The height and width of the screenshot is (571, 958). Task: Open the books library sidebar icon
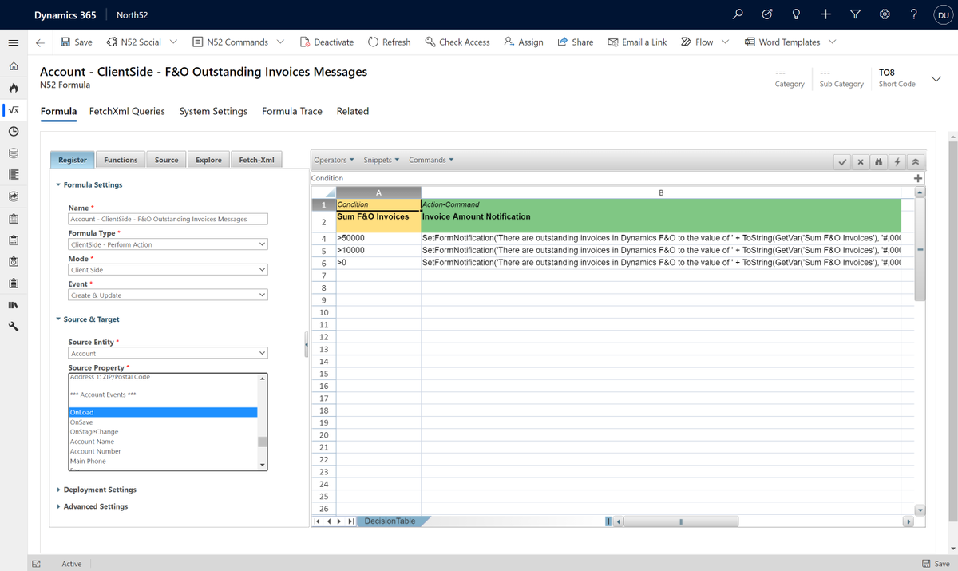tap(14, 304)
